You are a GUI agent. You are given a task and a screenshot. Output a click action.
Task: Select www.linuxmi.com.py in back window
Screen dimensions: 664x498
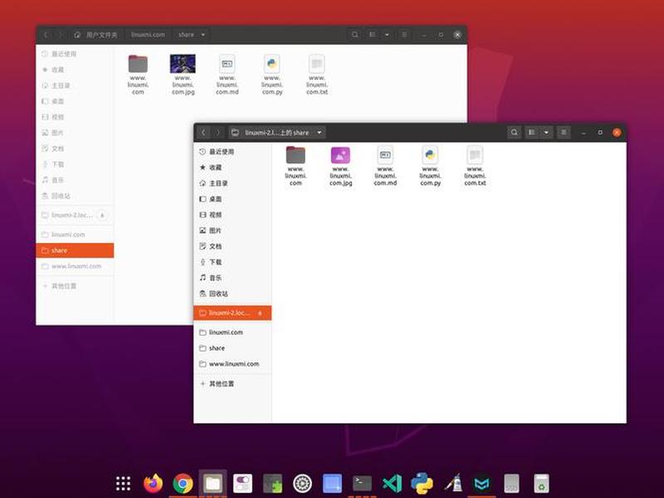[272, 75]
